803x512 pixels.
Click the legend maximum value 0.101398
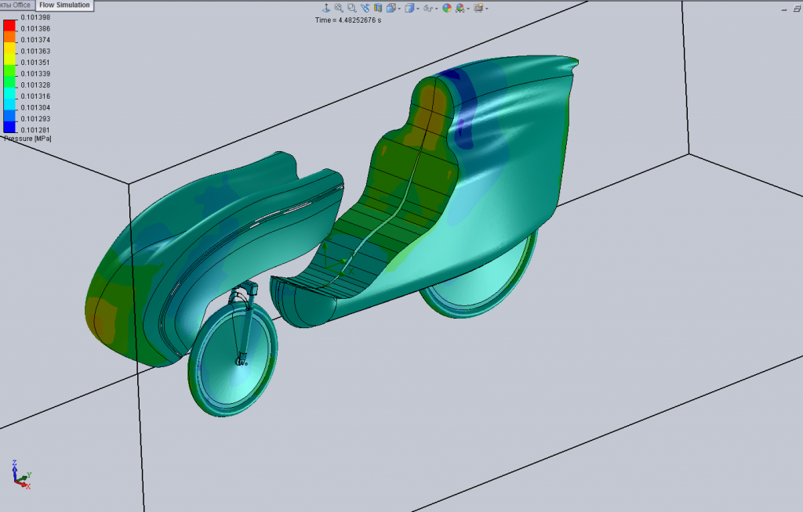35,17
